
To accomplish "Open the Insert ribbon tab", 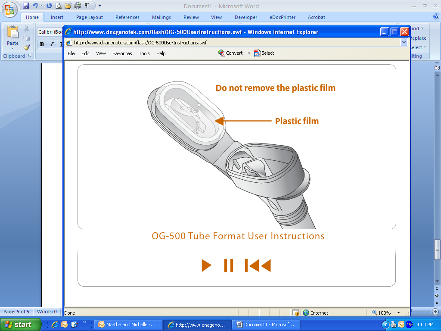I will (x=57, y=17).
